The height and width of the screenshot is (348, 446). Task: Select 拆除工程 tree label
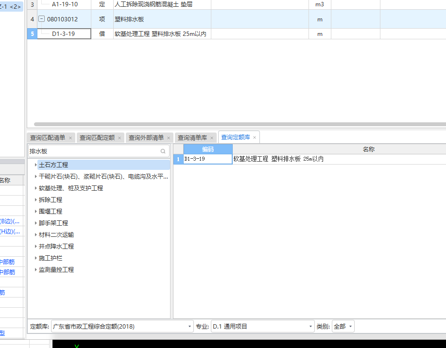(x=51, y=199)
